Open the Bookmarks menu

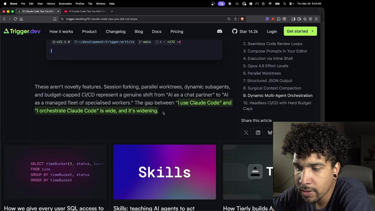[65, 4]
